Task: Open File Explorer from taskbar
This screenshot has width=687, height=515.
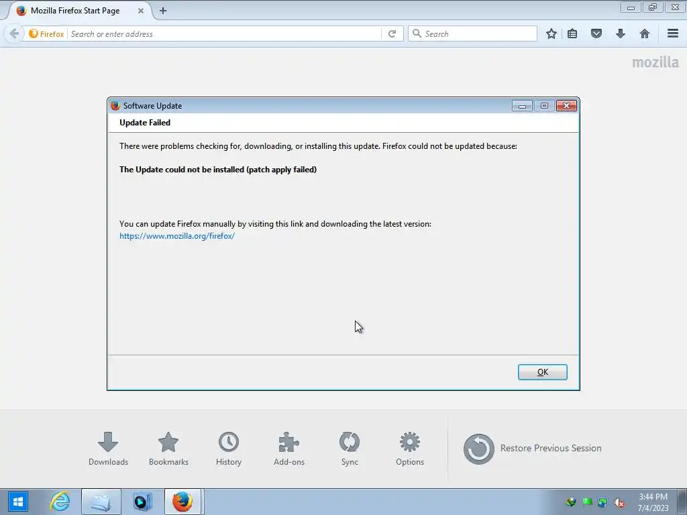Action: coord(101,502)
